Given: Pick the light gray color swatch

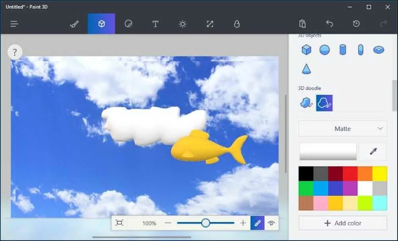Looking at the screenshot, I should click(x=380, y=189).
